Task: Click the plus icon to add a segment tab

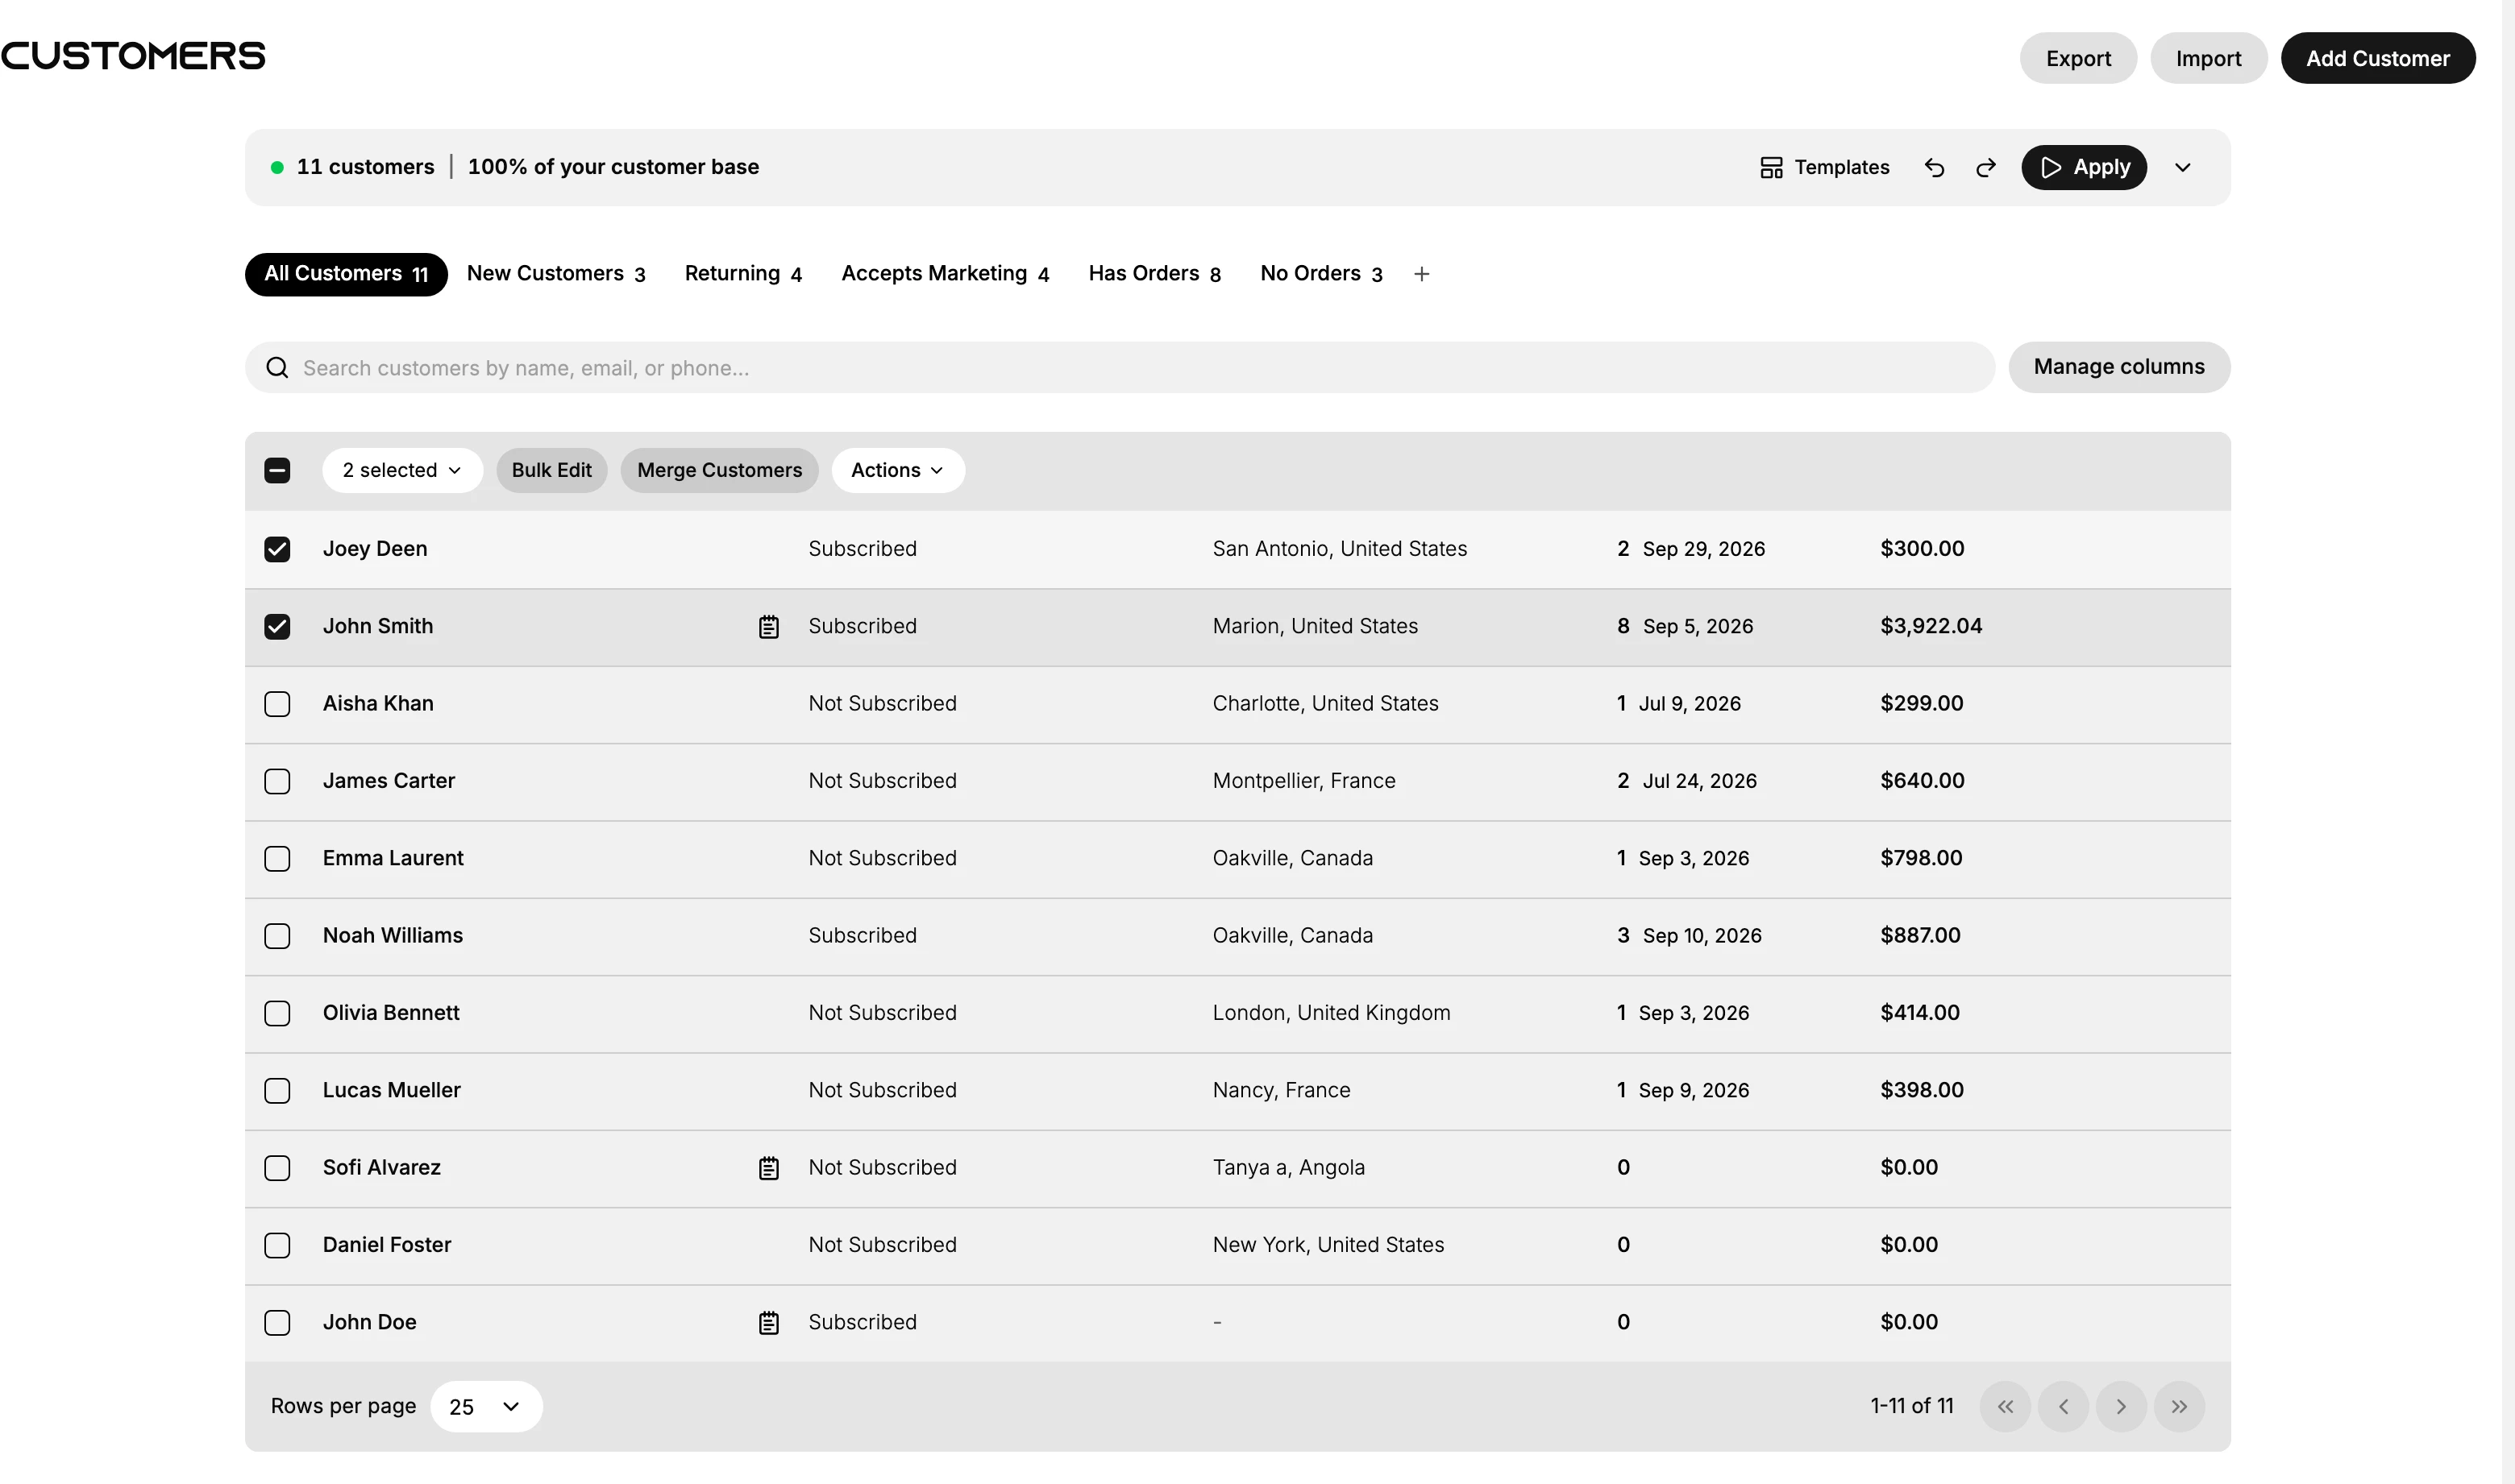Action: (x=1422, y=274)
